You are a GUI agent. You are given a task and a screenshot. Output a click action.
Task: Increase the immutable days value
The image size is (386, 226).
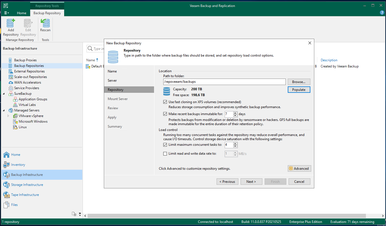pos(235,113)
